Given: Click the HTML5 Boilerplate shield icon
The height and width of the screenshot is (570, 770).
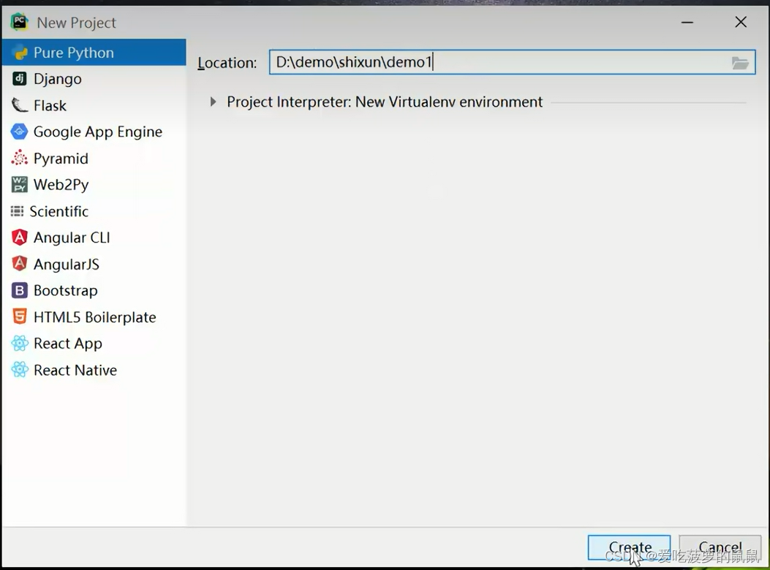Looking at the screenshot, I should (19, 317).
